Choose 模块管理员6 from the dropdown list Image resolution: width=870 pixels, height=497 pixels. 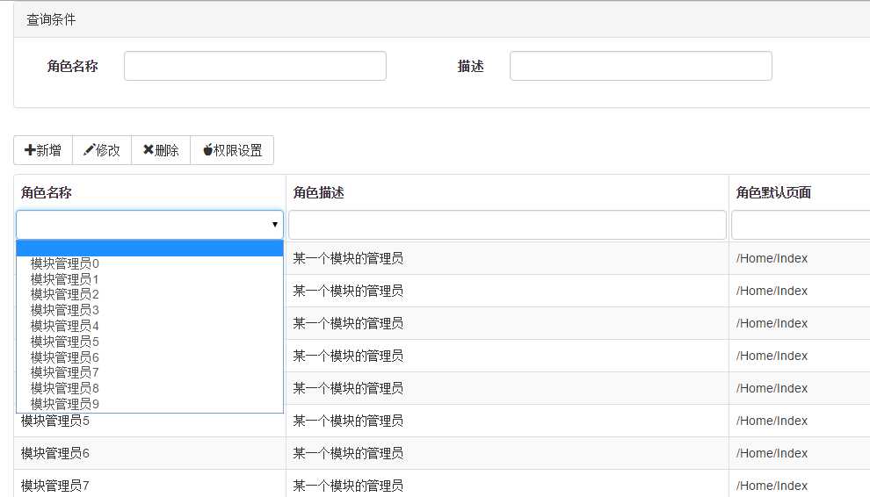click(x=149, y=357)
